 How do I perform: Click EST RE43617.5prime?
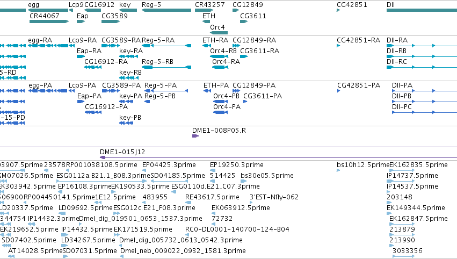click(x=212, y=197)
